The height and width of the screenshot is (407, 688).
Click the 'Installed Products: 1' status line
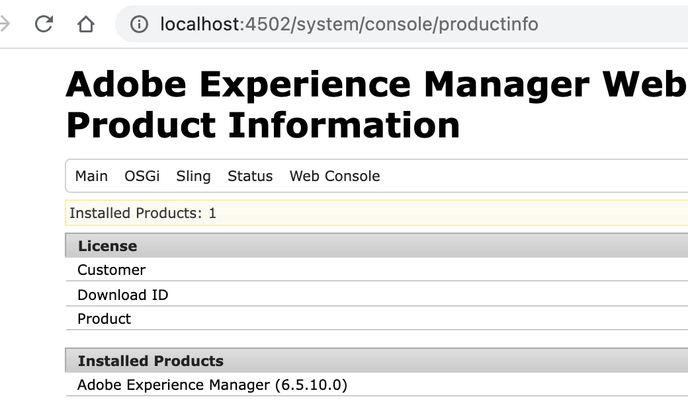143,213
